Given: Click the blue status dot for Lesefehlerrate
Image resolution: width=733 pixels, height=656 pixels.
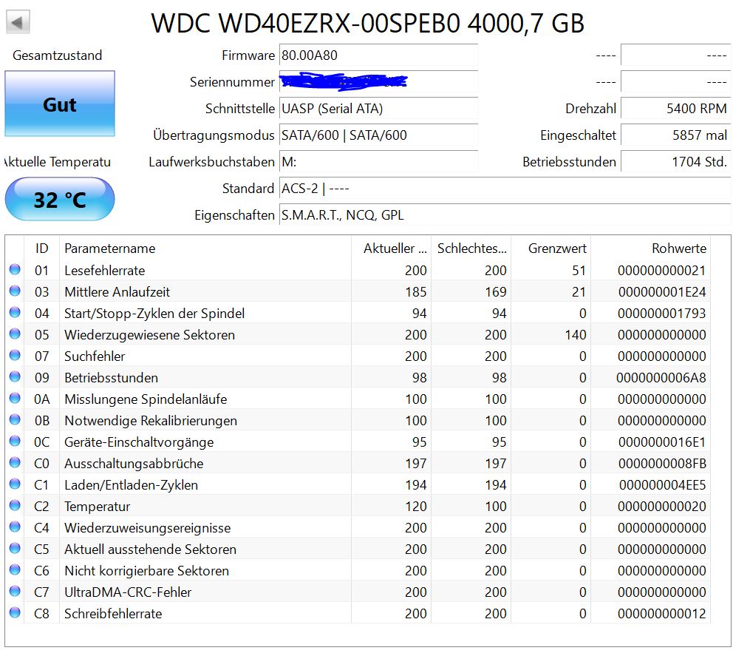Looking at the screenshot, I should (15, 269).
